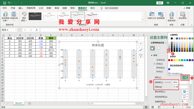Pick the recently used blue swatch
The height and width of the screenshot is (109, 194).
point(169,69)
